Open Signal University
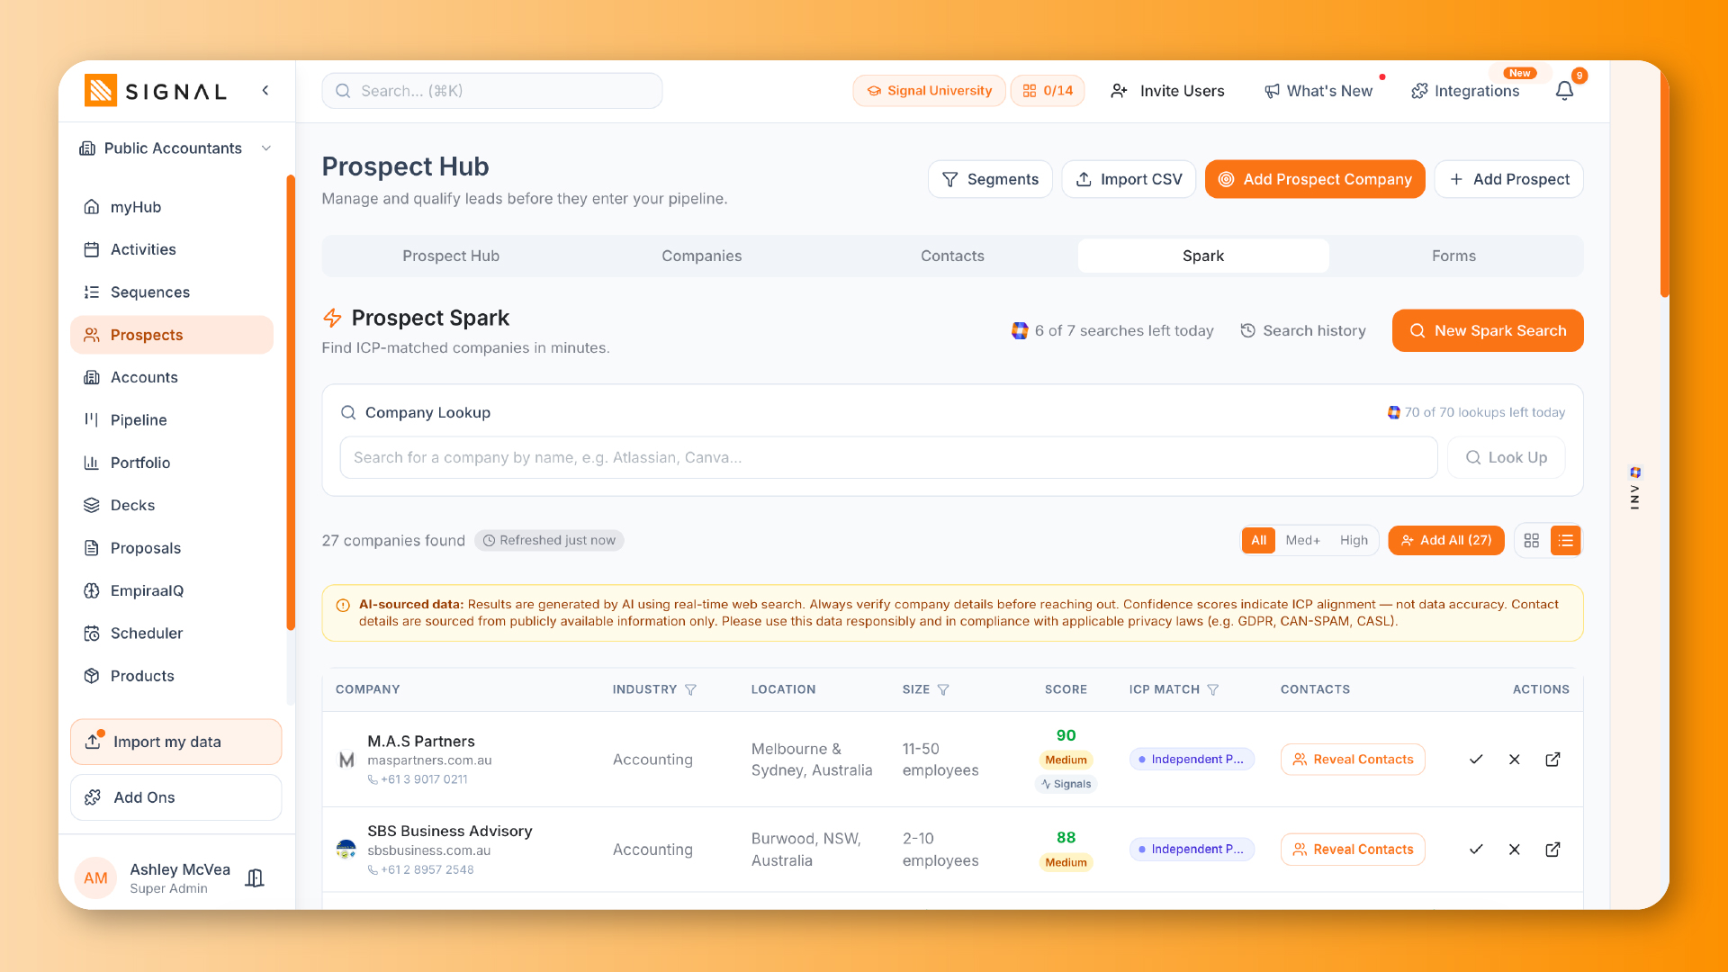1728x972 pixels. pyautogui.click(x=929, y=91)
